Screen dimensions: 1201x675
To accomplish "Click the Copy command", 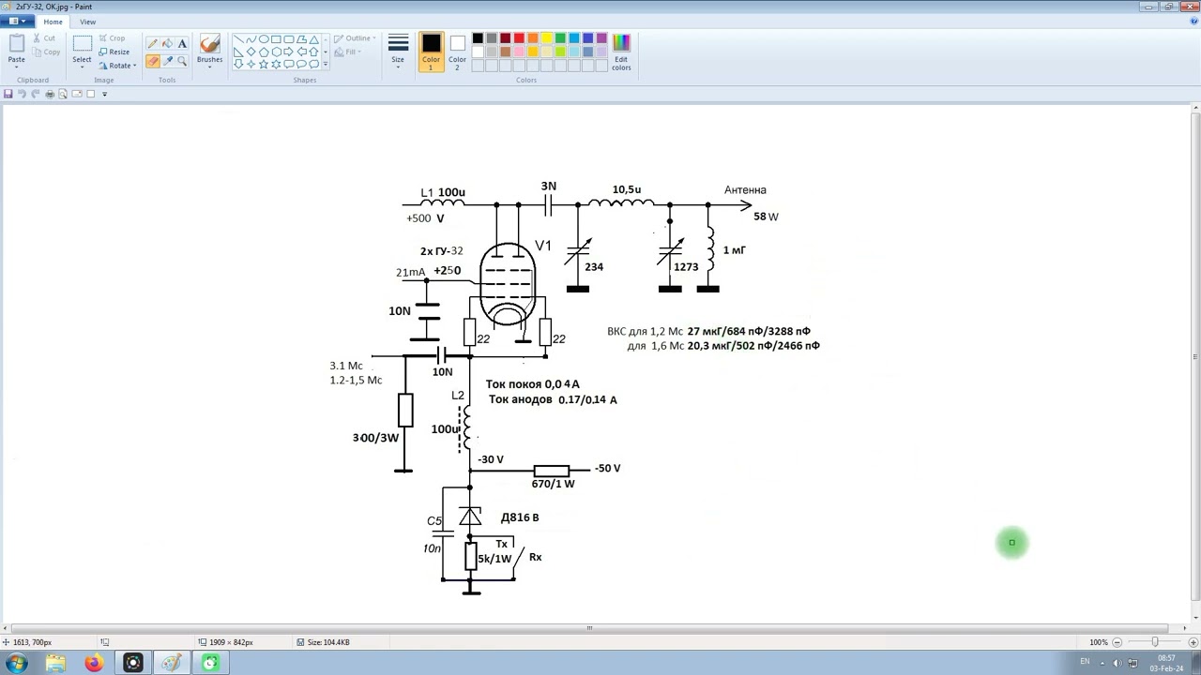I will coord(45,52).
